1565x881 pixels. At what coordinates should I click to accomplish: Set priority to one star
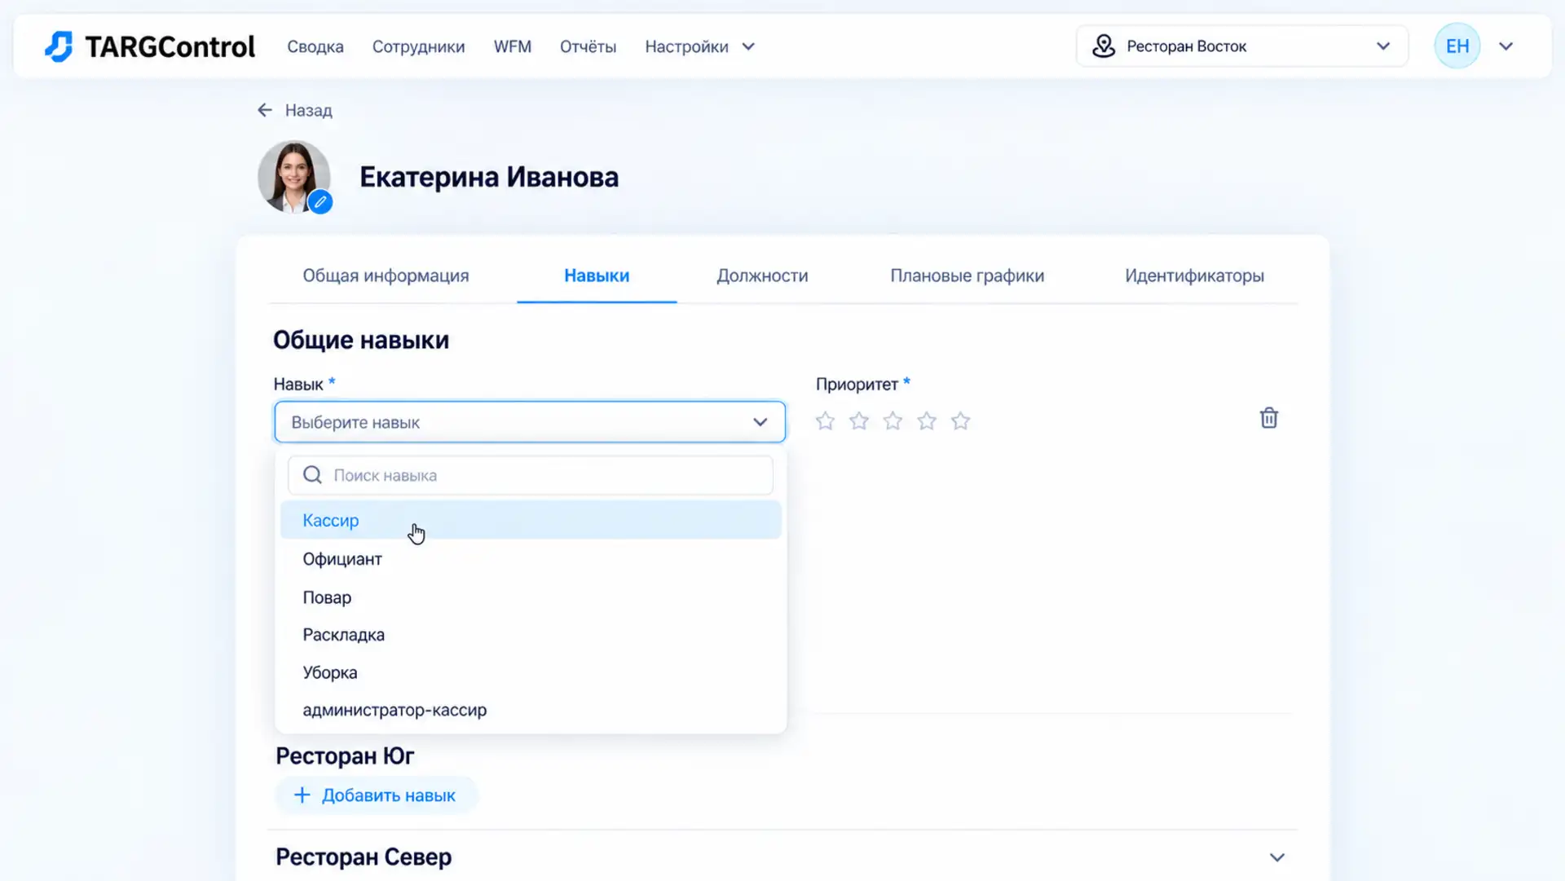click(825, 421)
